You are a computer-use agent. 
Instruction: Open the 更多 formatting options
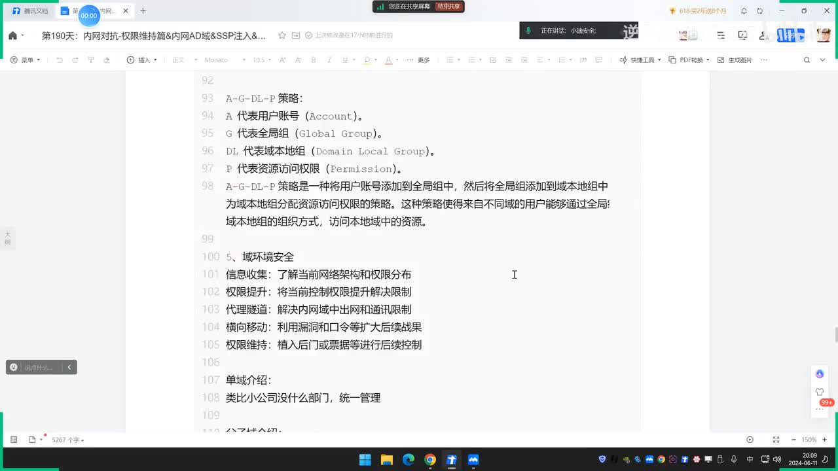[x=418, y=60]
